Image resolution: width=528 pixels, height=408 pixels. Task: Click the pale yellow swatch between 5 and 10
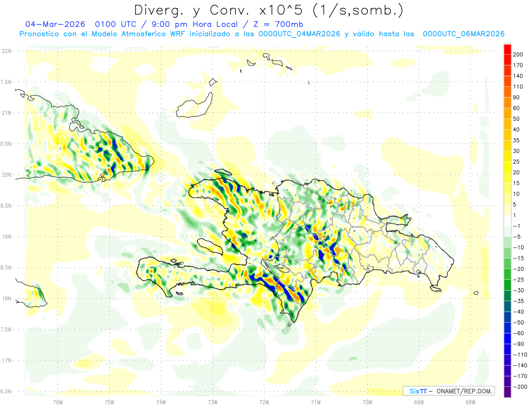508,199
